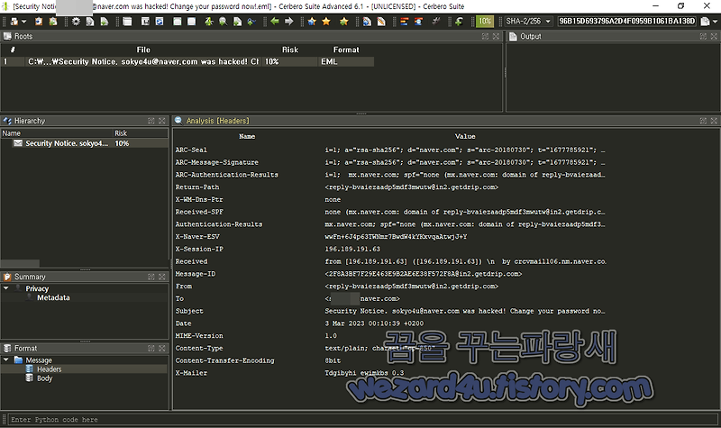Click the Format column header in Roots

point(346,50)
